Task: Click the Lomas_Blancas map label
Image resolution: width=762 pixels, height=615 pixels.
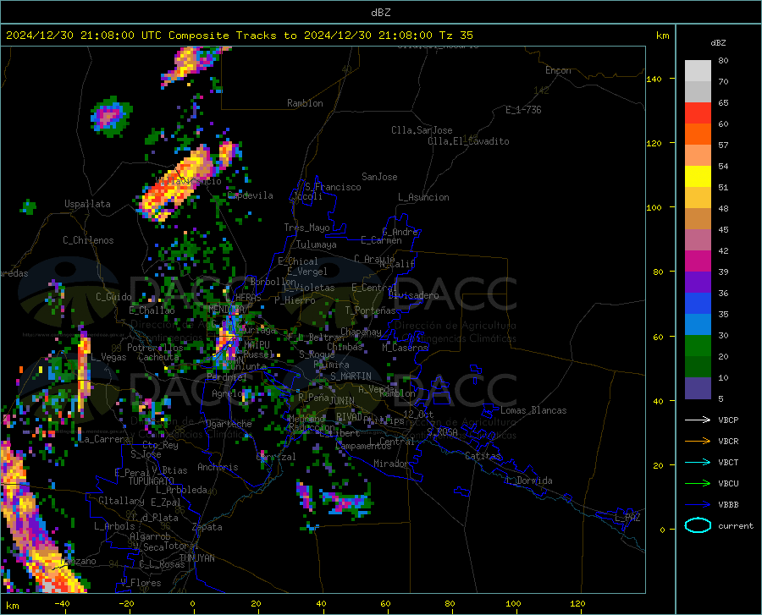Action: click(x=533, y=410)
